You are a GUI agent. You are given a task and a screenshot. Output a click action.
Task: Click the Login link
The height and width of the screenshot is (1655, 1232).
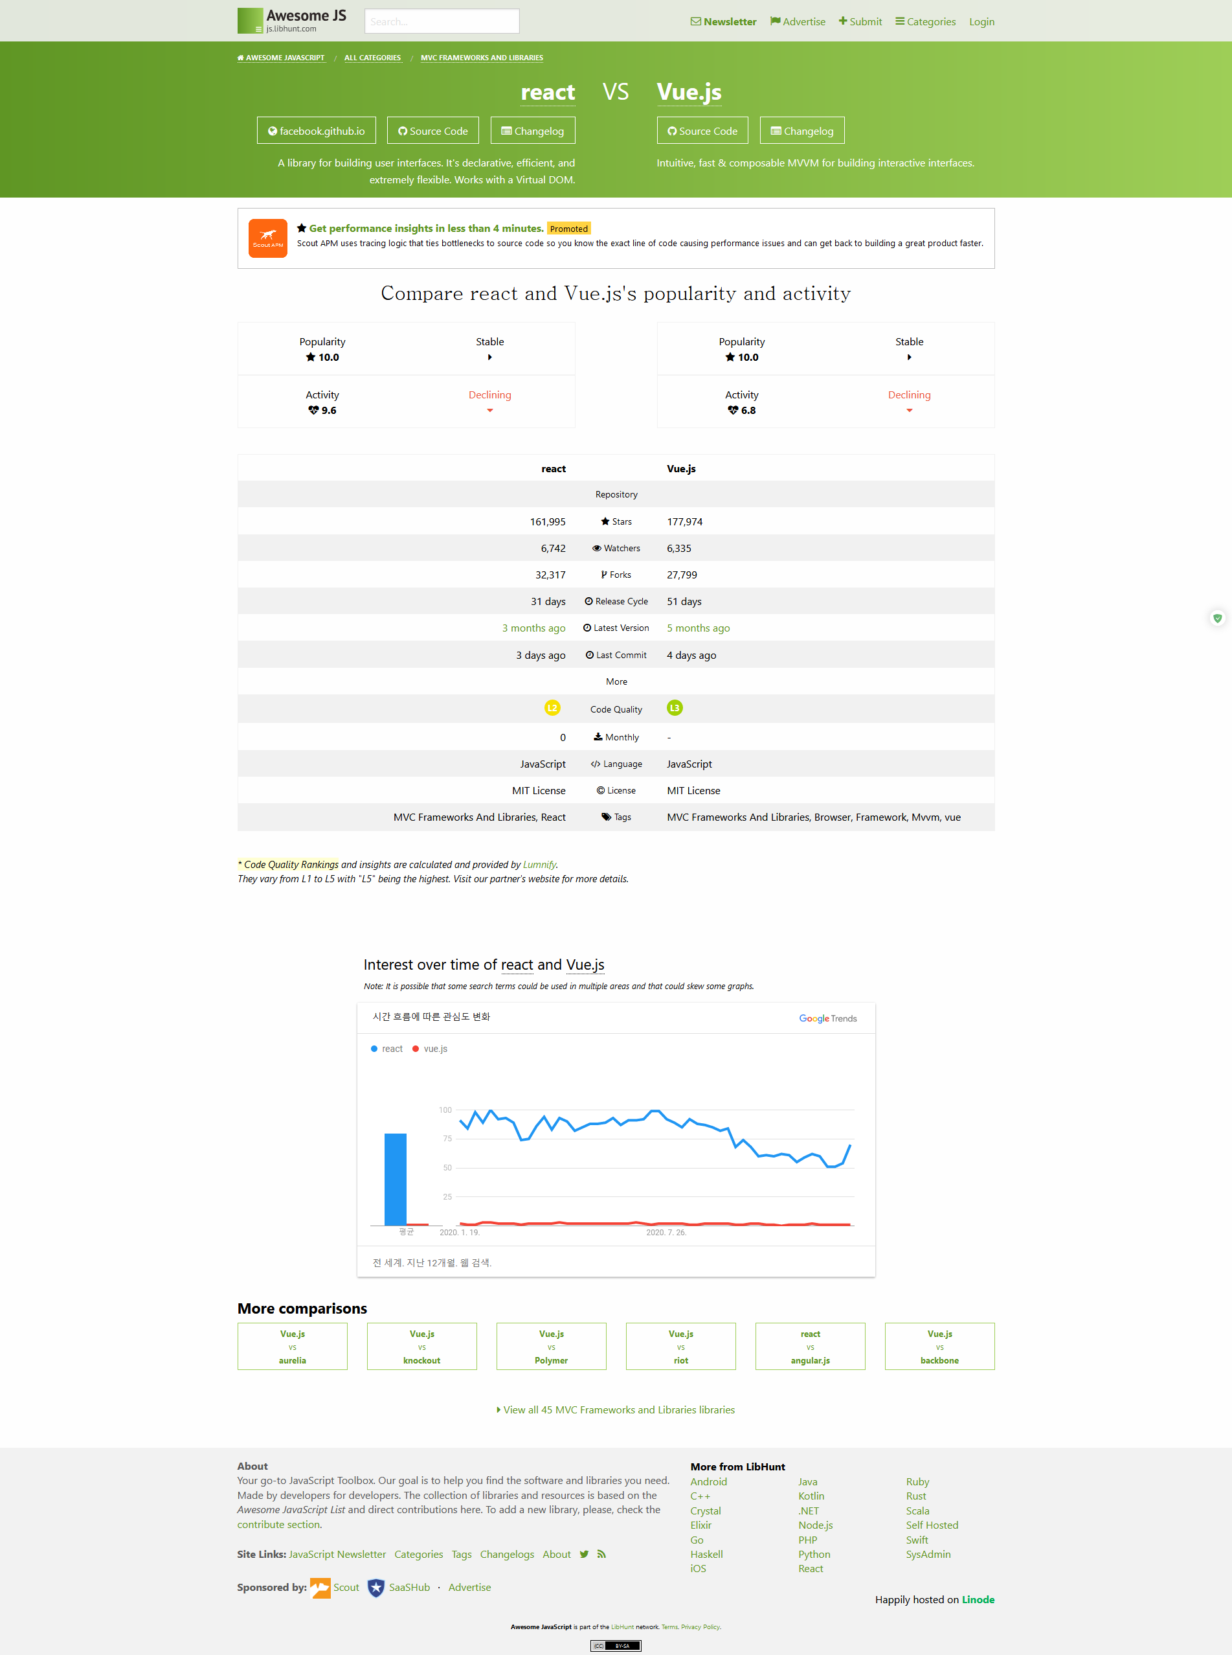981,21
